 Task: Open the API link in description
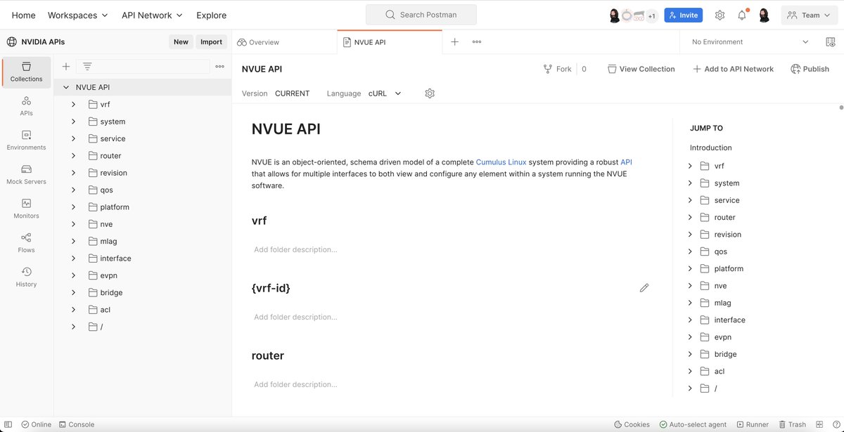pyautogui.click(x=626, y=162)
